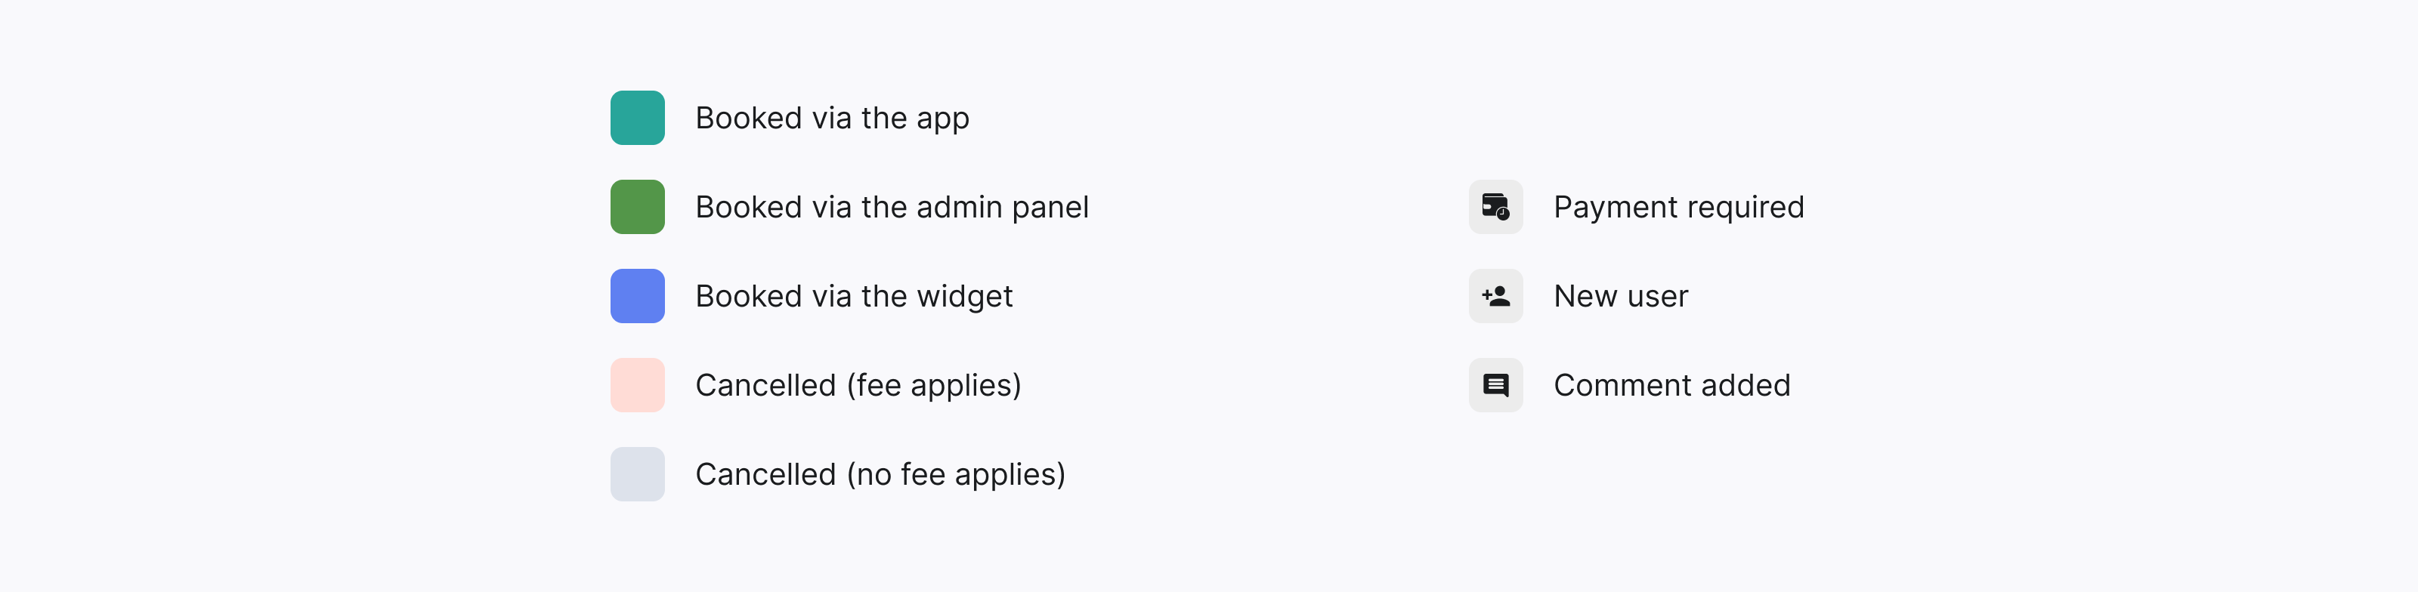Select the blue 'Booked via the widget' swatch
Screen dimensions: 2418x592
click(x=637, y=295)
